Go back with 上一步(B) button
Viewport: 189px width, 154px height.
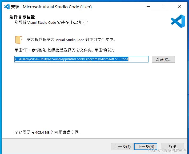tap(122, 147)
